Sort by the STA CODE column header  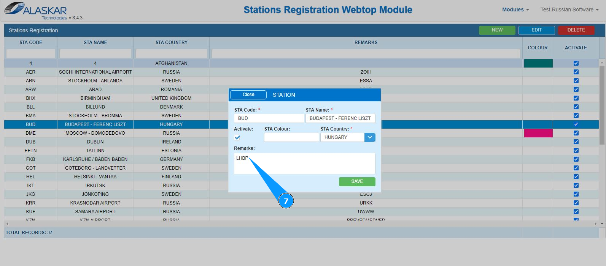tap(31, 42)
